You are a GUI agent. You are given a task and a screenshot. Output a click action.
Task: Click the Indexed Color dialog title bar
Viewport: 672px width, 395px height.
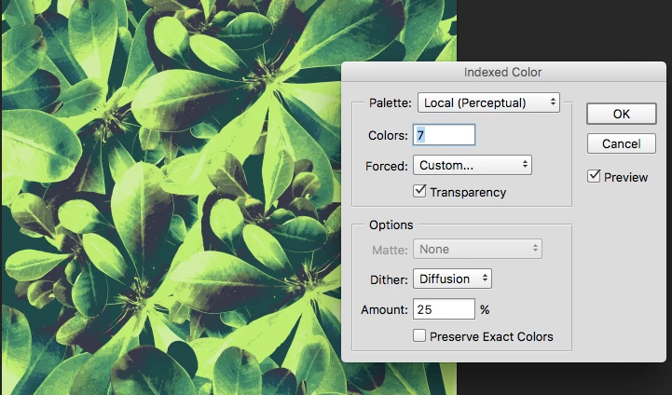coord(503,72)
